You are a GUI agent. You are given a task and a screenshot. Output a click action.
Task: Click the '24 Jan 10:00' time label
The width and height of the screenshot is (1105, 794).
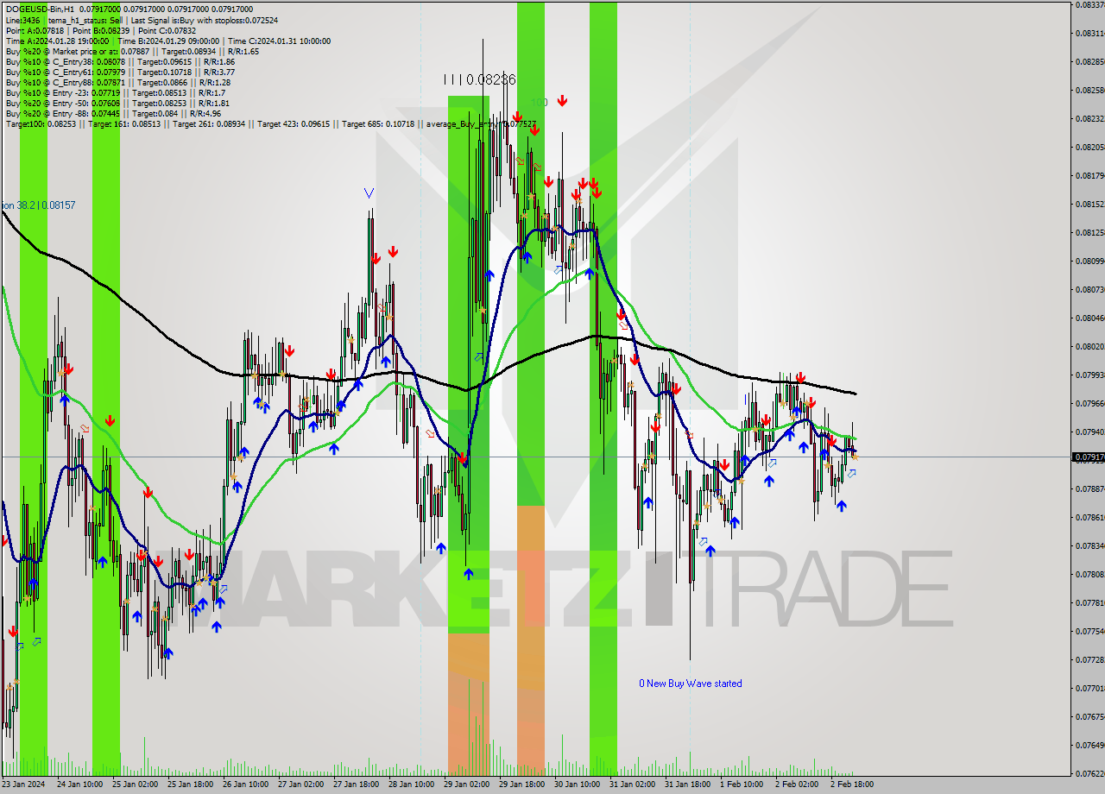pos(80,785)
